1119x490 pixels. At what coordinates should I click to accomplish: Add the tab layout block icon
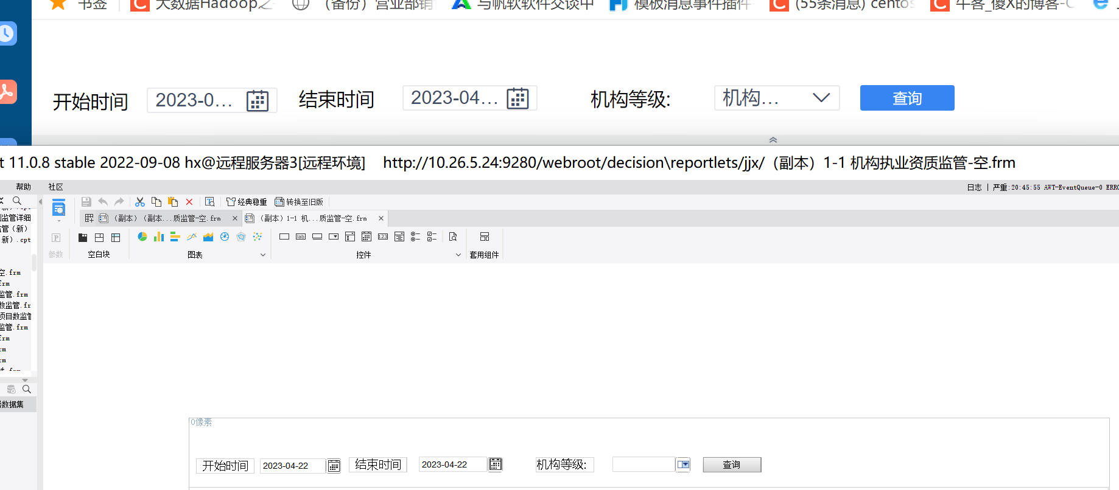(116, 238)
